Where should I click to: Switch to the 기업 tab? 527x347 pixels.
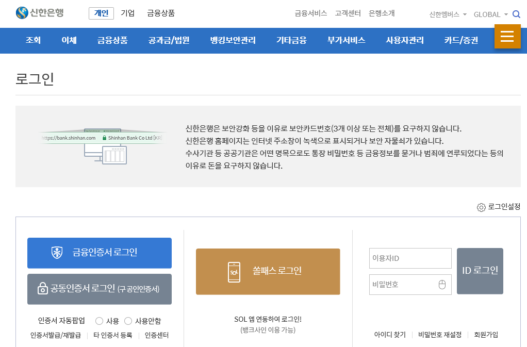coord(128,13)
